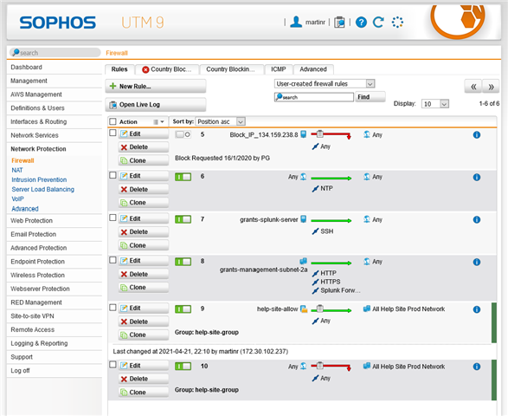Click info icon for rule 5
The height and width of the screenshot is (416, 508).
tap(477, 134)
